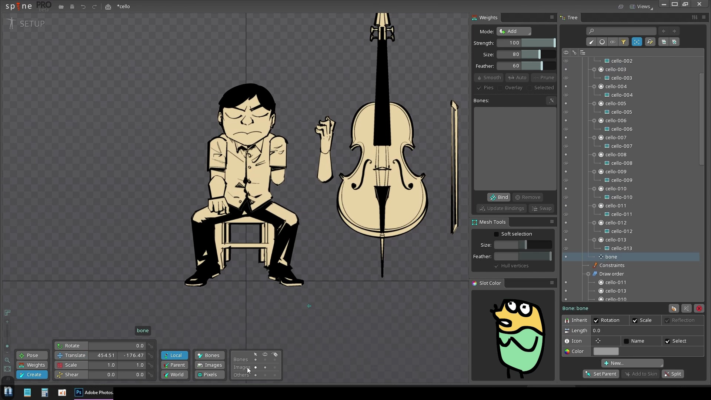This screenshot has width=711, height=400.
Task: Select the Translate tool icon bottom left
Action: tap(60, 355)
